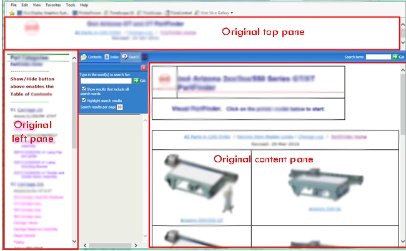
Task: Toggle the 'Highlight search results' checkbox
Action: (84, 100)
